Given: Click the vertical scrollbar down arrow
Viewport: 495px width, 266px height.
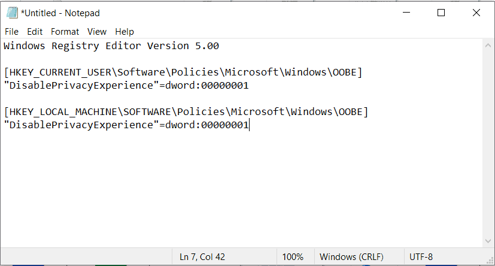Looking at the screenshot, I should (488, 241).
